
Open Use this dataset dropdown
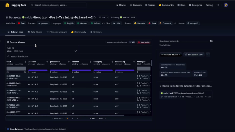pyautogui.click(x=171, y=55)
